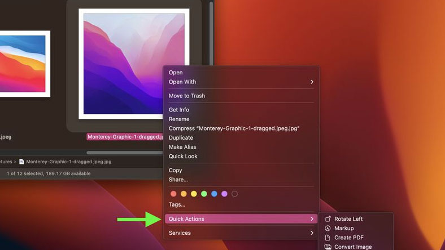
Task: Choose Convert Image quick action
Action: point(356,247)
